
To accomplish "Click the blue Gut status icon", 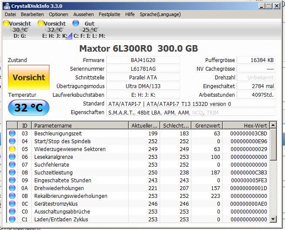I will tap(76, 23).
